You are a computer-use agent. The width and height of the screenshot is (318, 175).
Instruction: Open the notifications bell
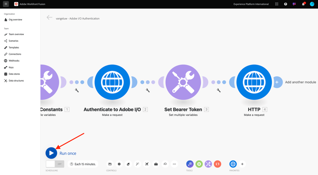(303, 4)
